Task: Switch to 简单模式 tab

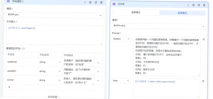Action: pyautogui.click(x=136, y=12)
